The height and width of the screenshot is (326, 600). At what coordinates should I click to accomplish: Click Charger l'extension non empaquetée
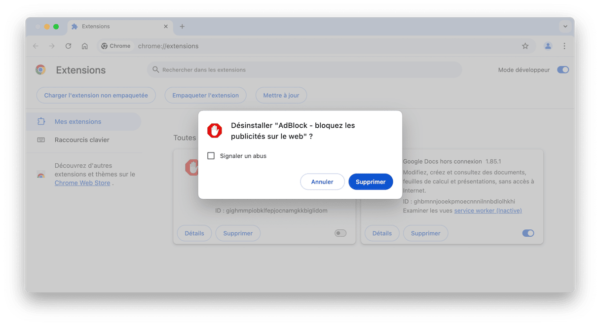coord(96,95)
